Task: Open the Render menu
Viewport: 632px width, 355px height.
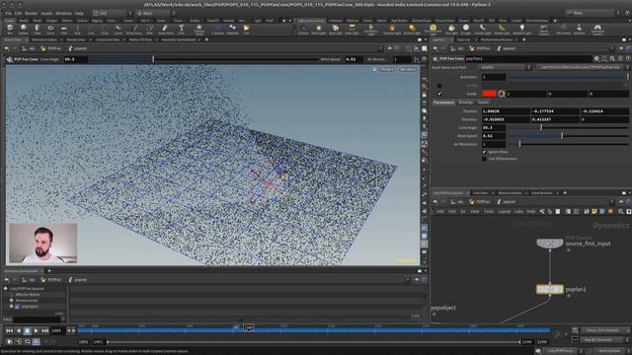Action: click(x=31, y=13)
